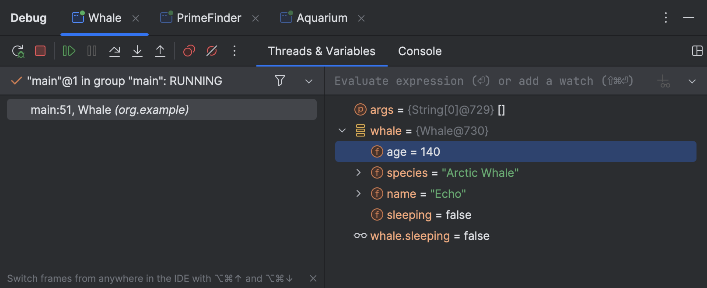Image resolution: width=707 pixels, height=288 pixels.
Task: Expand the name field node
Action: pos(359,194)
